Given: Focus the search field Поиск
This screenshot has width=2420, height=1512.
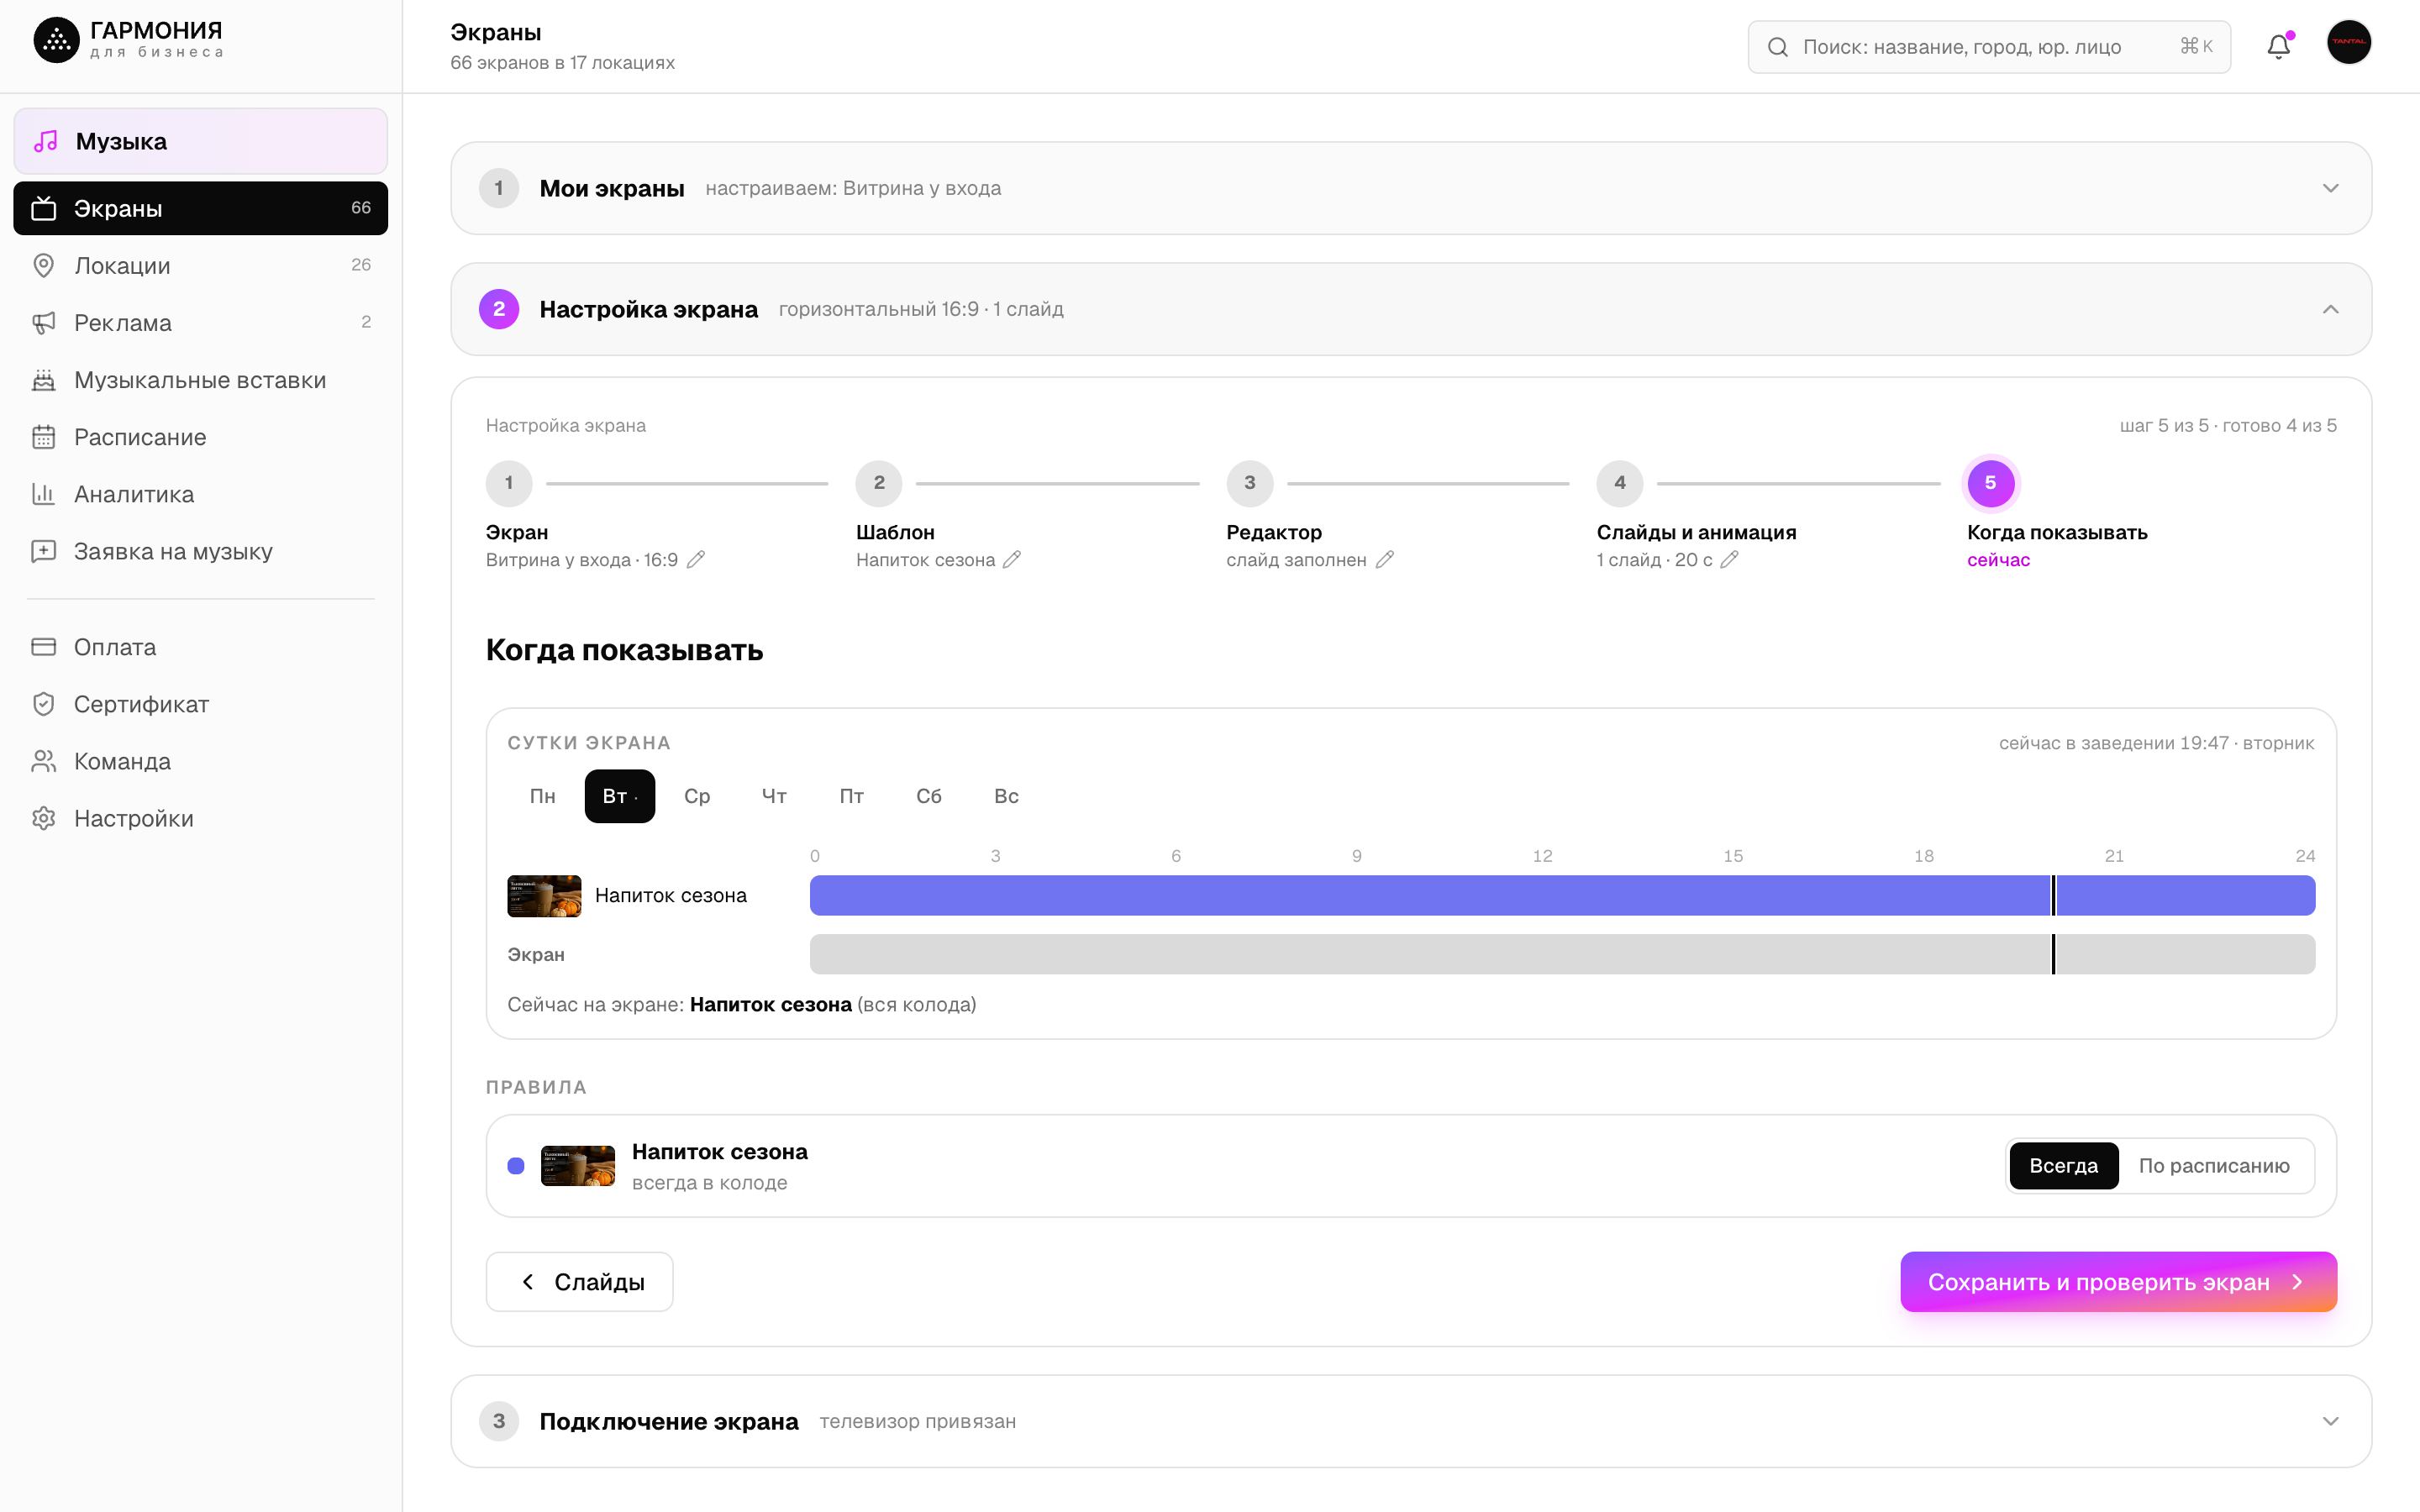Looking at the screenshot, I should coord(1988,46).
